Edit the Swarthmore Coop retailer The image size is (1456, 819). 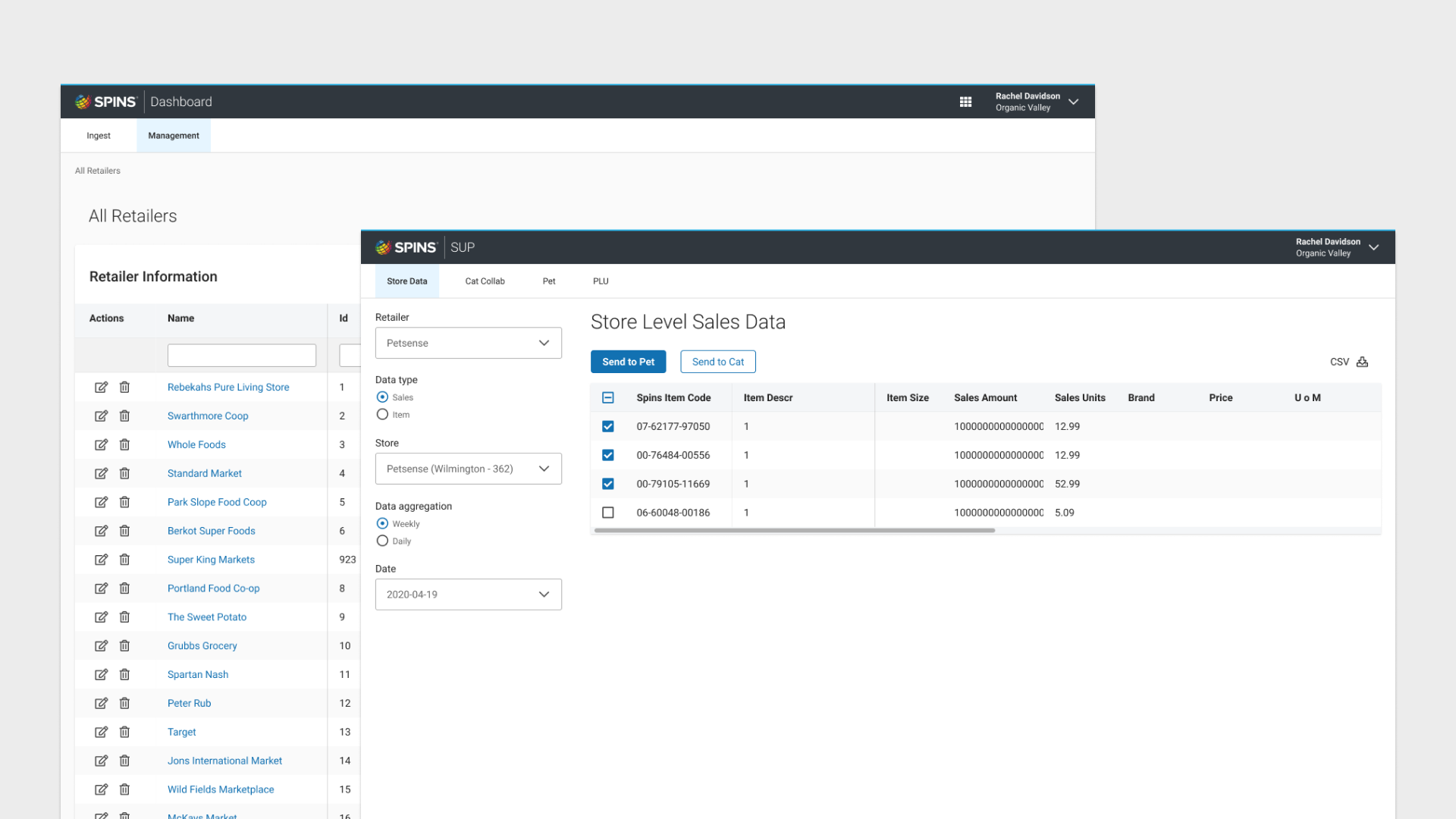pos(101,416)
